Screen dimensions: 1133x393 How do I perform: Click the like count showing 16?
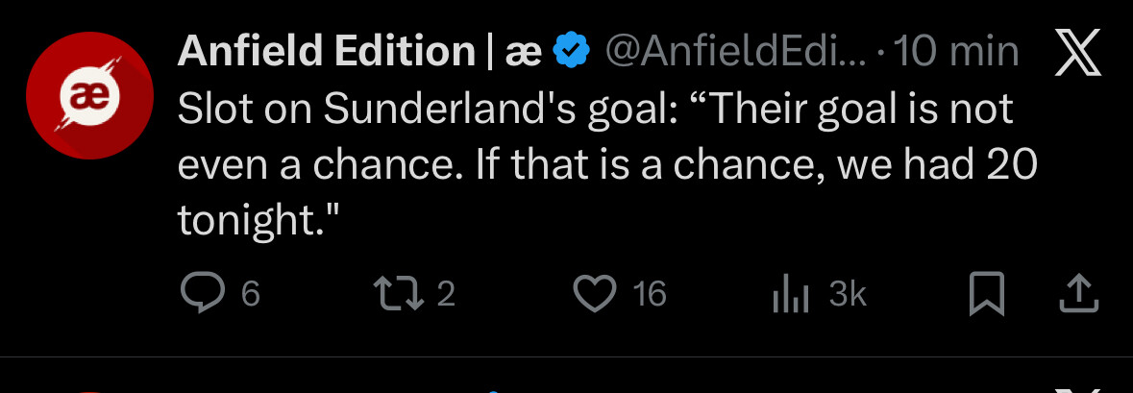(650, 294)
